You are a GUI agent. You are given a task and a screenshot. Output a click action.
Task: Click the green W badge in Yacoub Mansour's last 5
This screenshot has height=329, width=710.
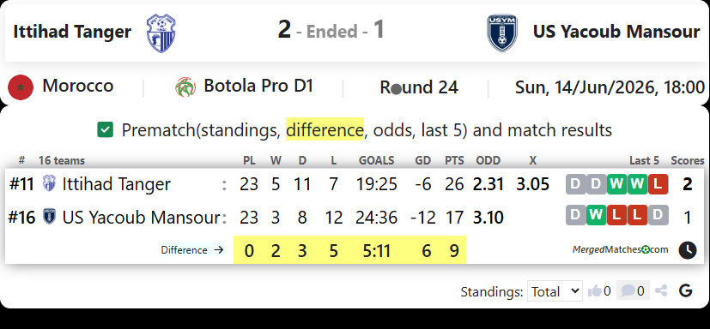pos(597,215)
